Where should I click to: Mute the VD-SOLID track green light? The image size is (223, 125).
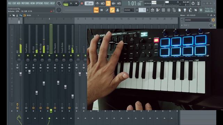pos(49,56)
